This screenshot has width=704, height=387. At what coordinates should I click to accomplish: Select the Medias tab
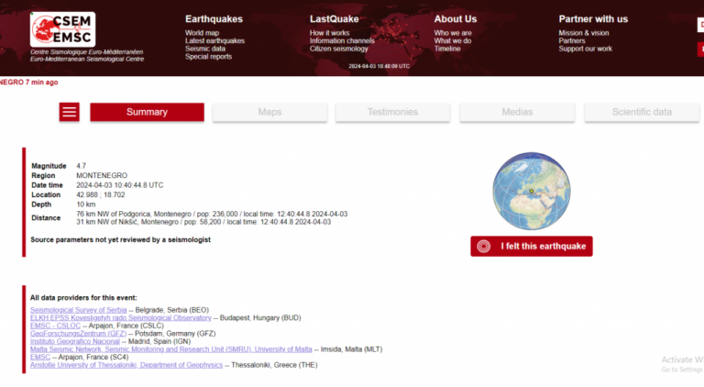516,112
